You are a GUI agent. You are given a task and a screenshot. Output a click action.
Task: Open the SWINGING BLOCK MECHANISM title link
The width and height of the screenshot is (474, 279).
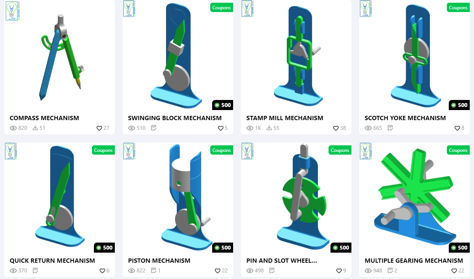pyautogui.click(x=175, y=118)
